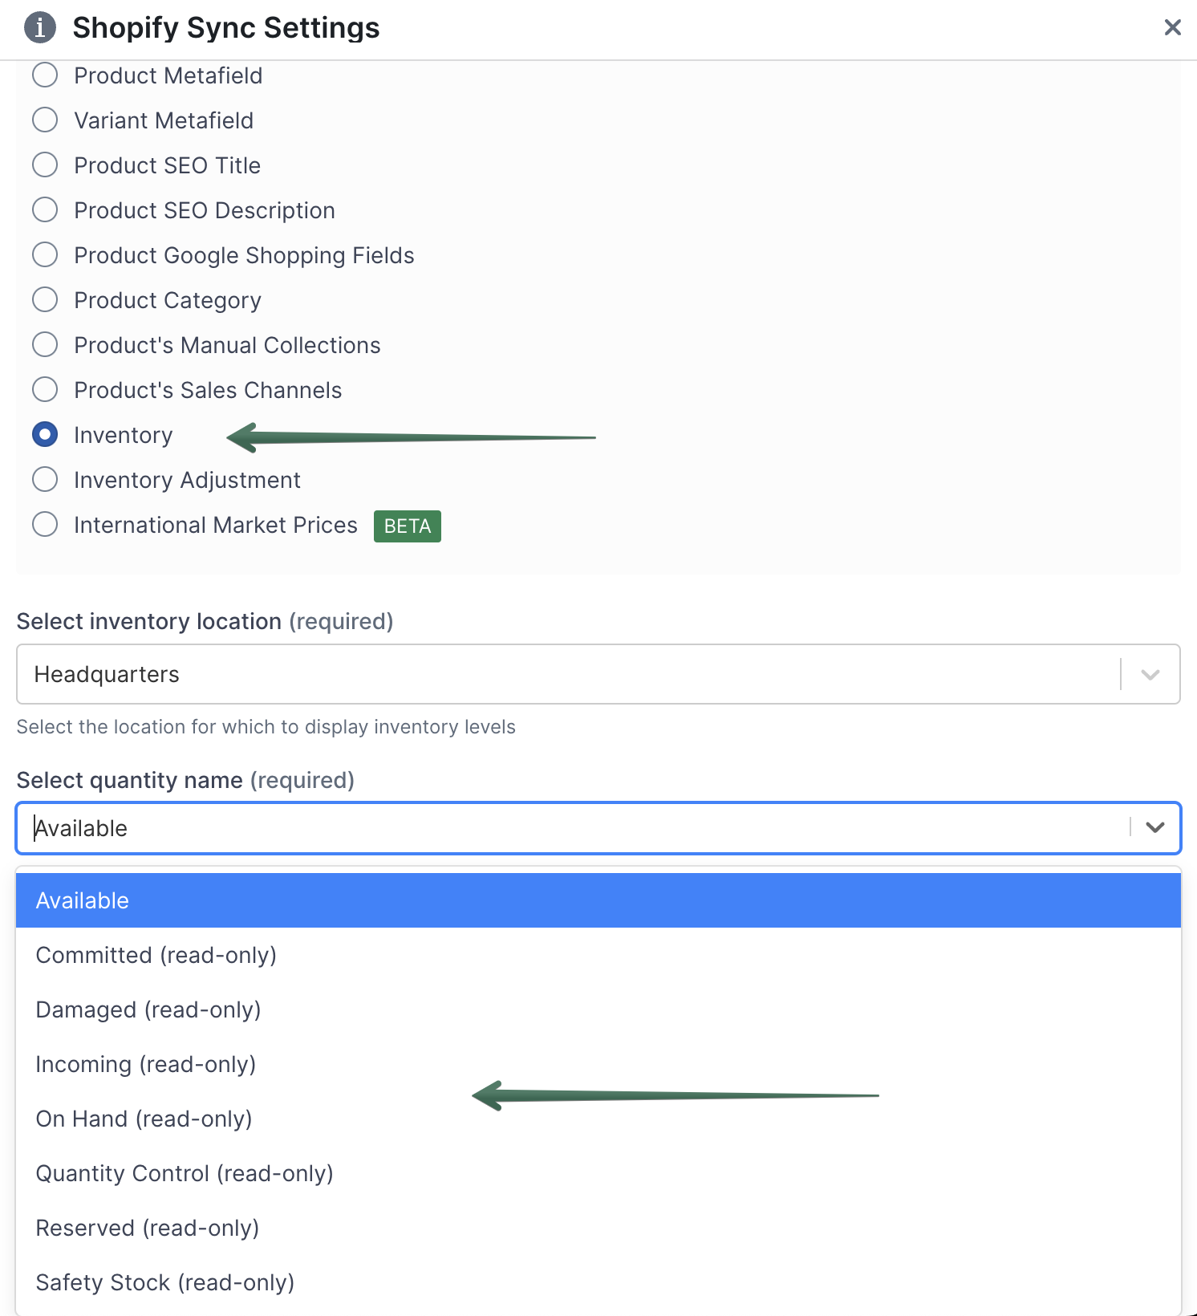Pick Damaged (read-only) from the dropdown list
1197x1316 pixels.
pos(148,1009)
